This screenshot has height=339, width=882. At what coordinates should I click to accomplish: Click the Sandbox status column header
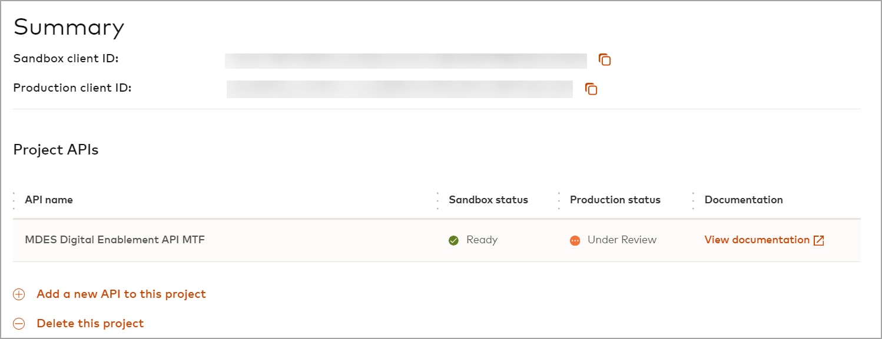point(488,200)
